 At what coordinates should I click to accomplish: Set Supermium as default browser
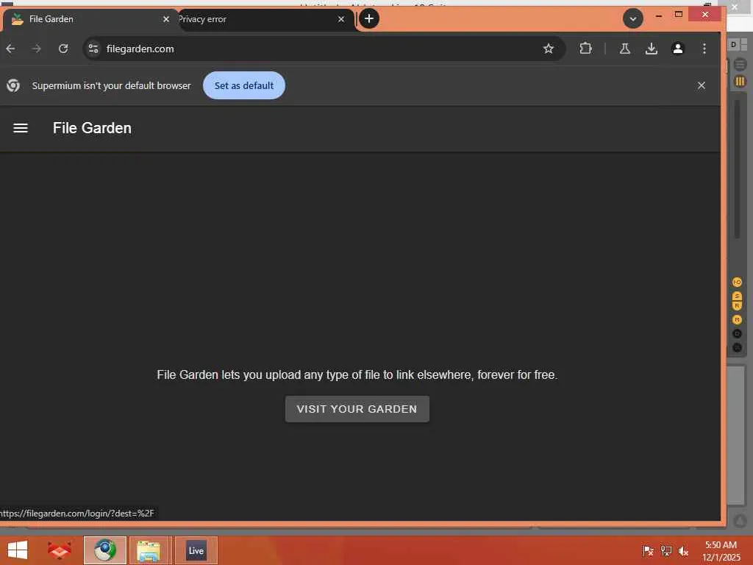[244, 85]
